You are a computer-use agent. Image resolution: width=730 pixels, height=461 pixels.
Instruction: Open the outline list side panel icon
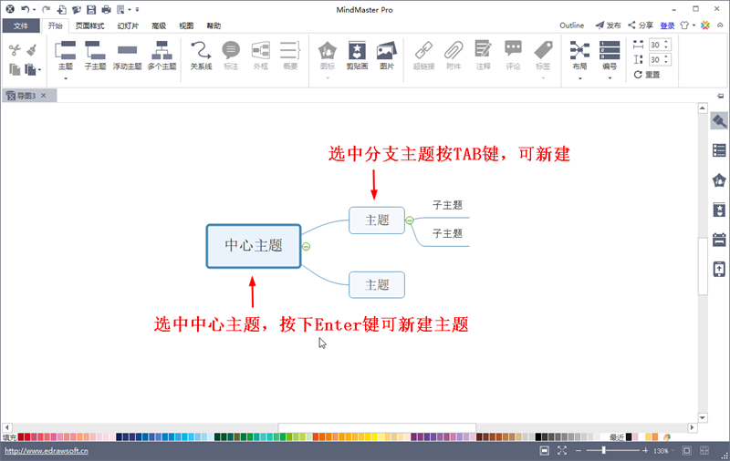719,150
